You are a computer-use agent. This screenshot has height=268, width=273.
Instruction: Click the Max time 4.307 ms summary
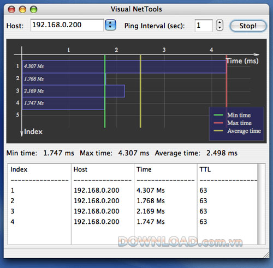tap(115, 153)
